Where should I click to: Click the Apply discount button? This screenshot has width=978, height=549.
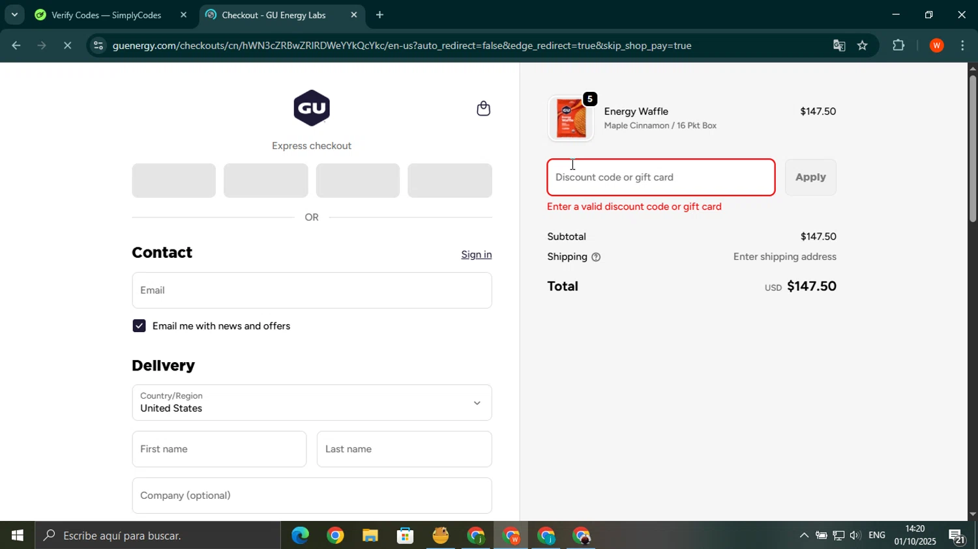point(810,177)
